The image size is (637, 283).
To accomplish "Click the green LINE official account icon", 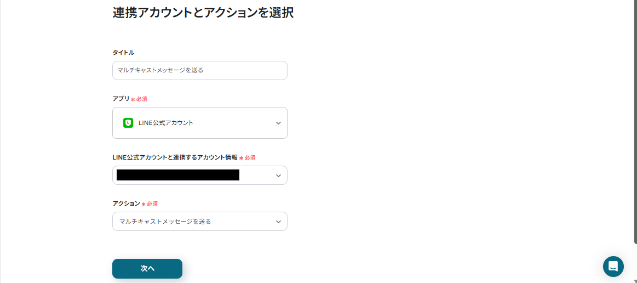I will point(128,123).
